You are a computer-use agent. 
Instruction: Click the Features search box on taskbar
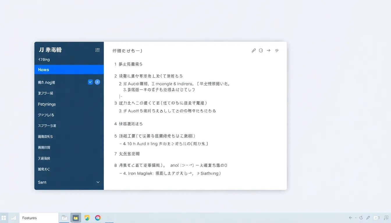(x=39, y=218)
